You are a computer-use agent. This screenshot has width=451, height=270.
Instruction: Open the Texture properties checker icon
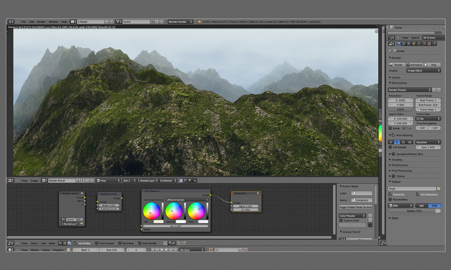tap(429, 44)
